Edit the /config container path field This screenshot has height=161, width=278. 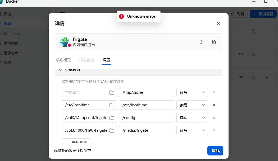[x=147, y=118]
